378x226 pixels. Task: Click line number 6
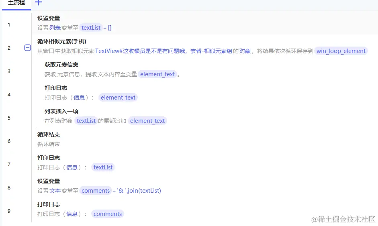pyautogui.click(x=9, y=141)
